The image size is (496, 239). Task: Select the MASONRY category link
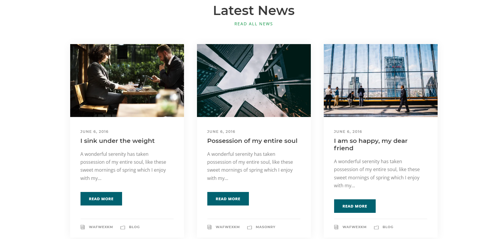coord(265,227)
